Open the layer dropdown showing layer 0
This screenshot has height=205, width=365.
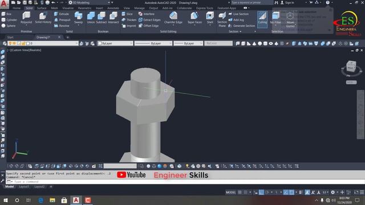pyautogui.click(x=43, y=43)
